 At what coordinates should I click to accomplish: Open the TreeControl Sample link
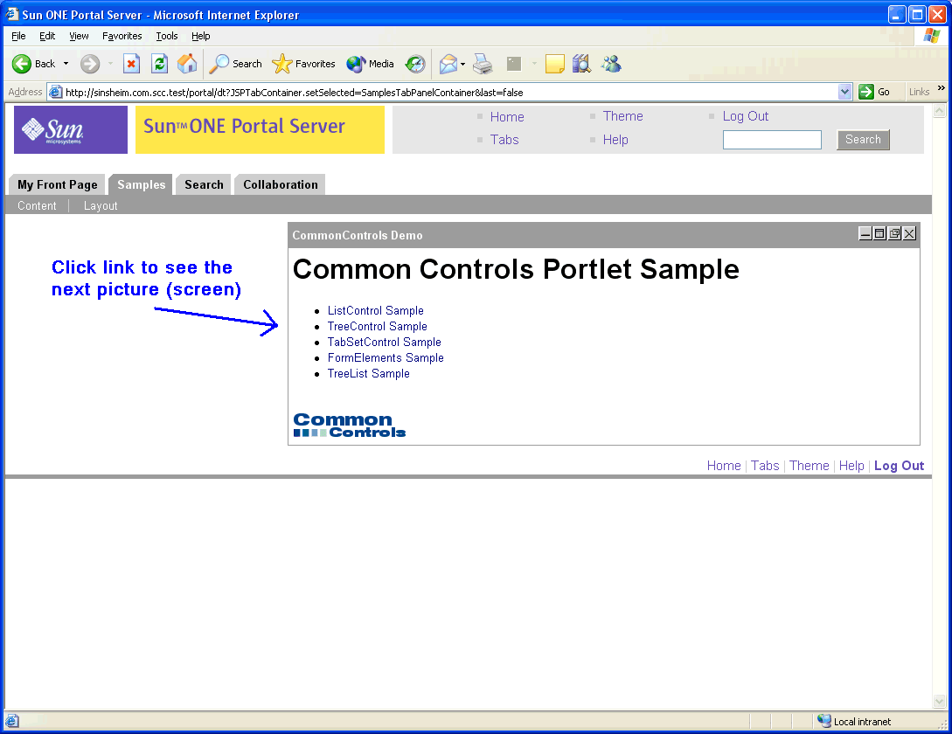tap(378, 327)
